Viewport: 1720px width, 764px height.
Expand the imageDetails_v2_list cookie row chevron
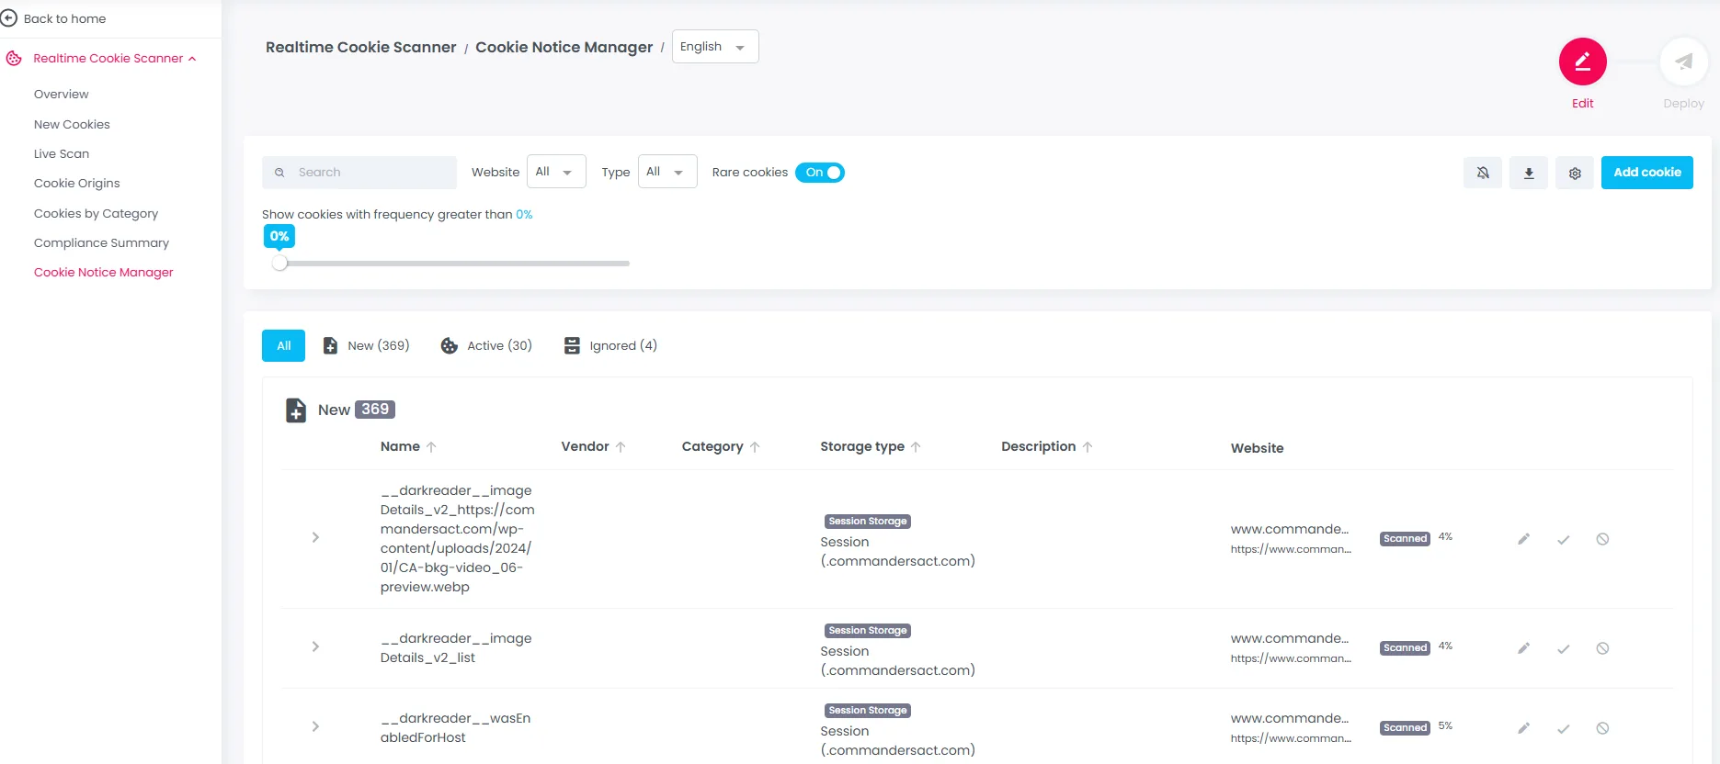click(315, 646)
